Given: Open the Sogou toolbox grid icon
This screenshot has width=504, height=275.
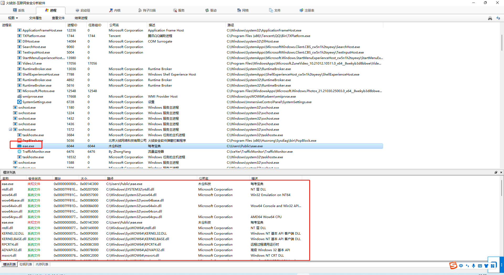Looking at the screenshot, I should point(493,266).
